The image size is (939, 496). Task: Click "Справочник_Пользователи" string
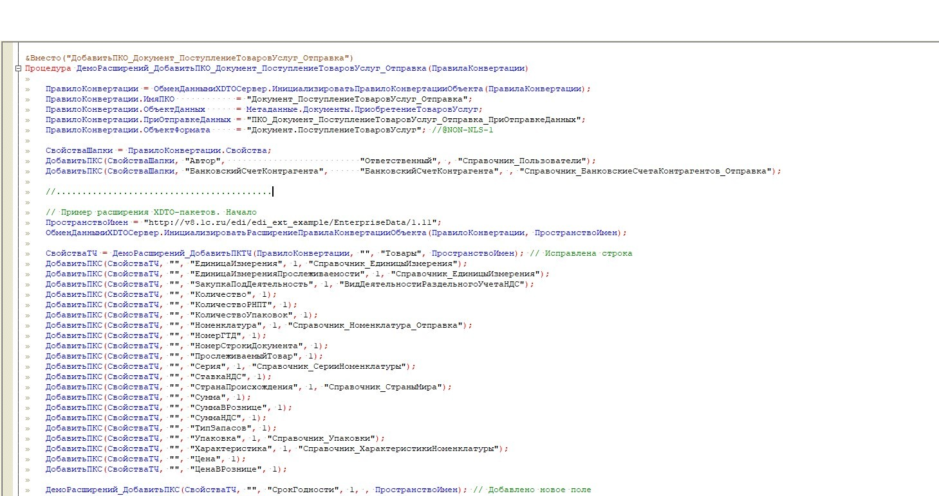coord(524,161)
